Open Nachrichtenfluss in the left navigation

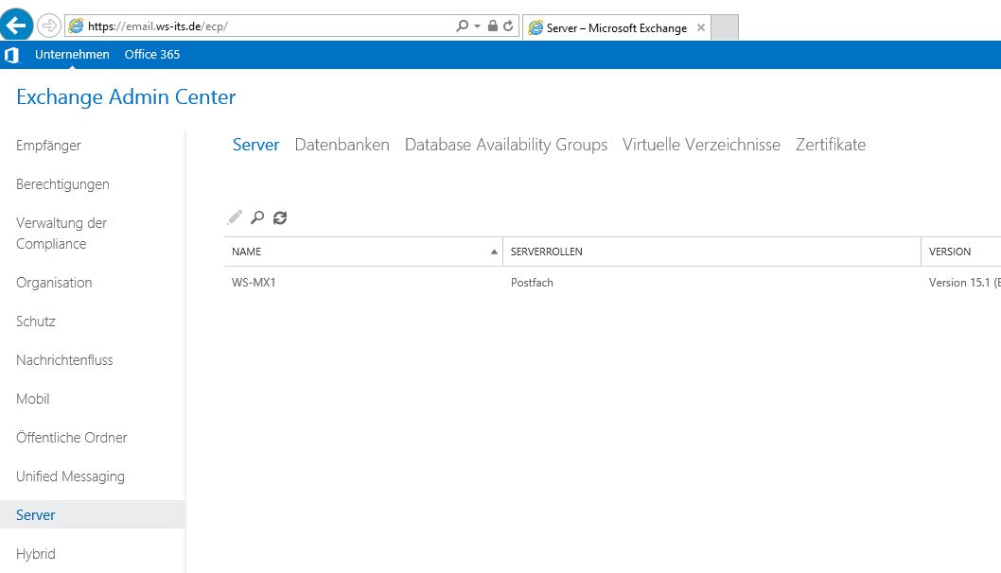click(x=64, y=360)
